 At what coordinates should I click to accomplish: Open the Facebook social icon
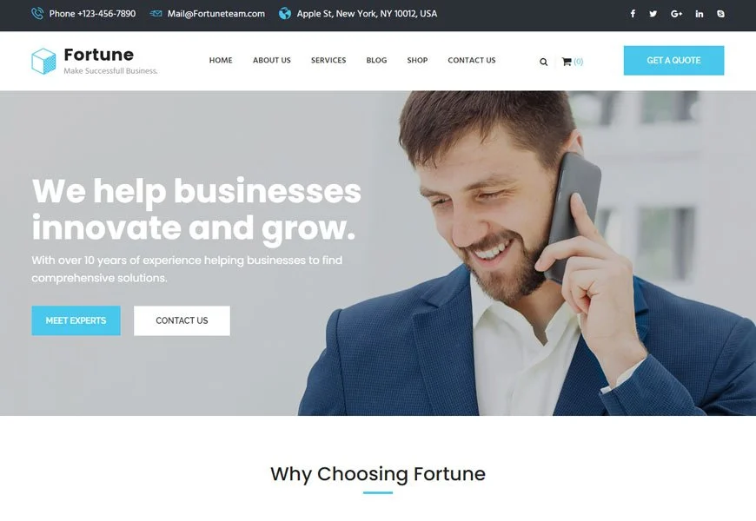click(633, 14)
